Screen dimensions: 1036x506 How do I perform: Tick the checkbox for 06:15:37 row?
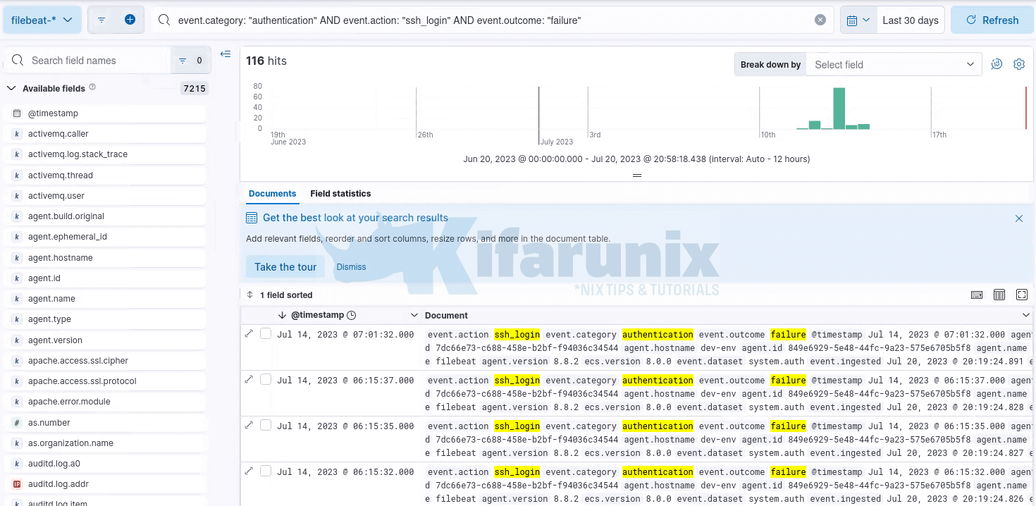click(266, 380)
